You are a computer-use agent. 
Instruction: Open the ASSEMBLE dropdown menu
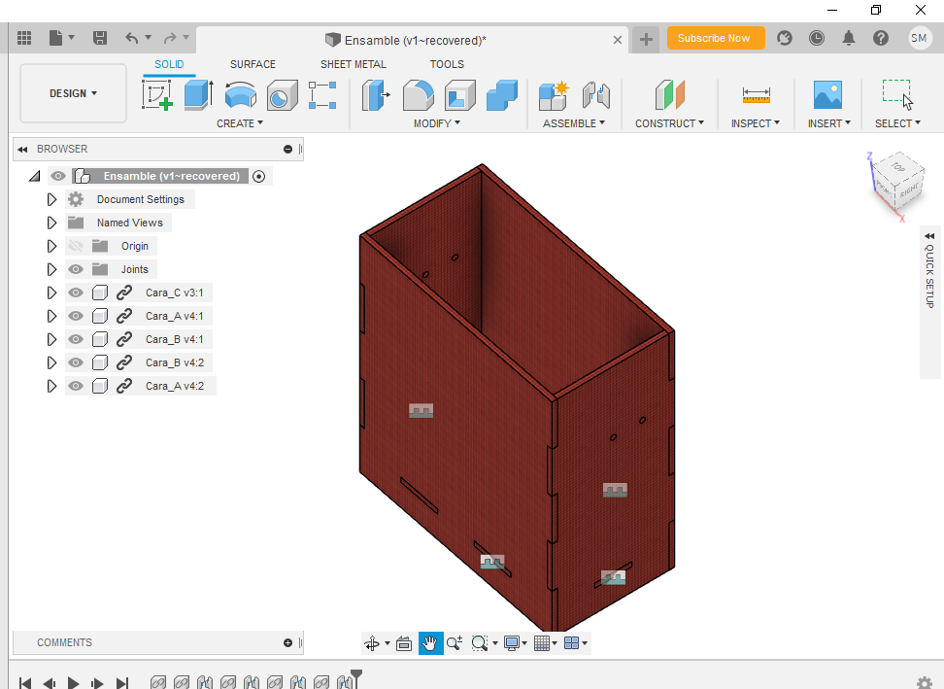(574, 123)
